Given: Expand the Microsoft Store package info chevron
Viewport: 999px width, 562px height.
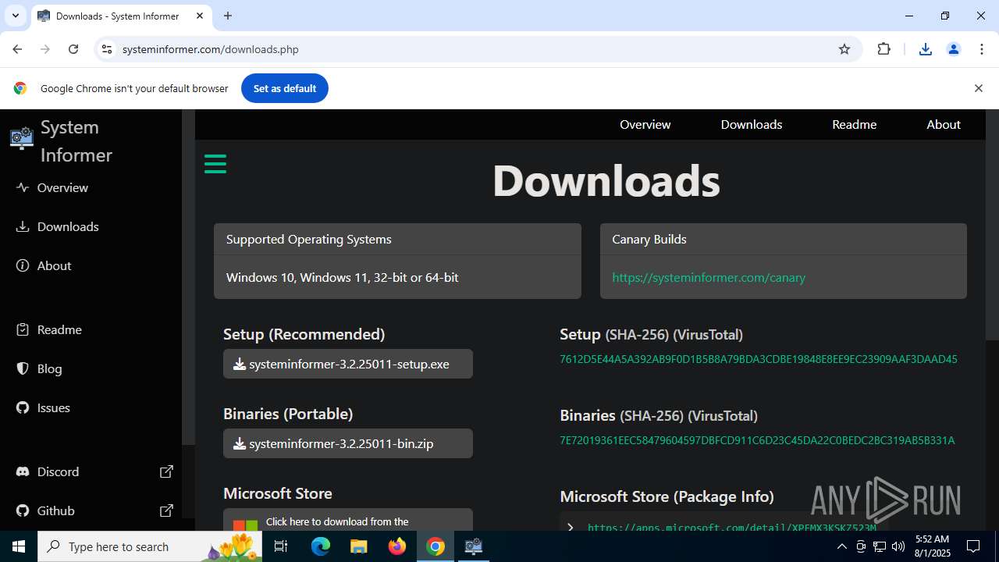Looking at the screenshot, I should pyautogui.click(x=571, y=527).
